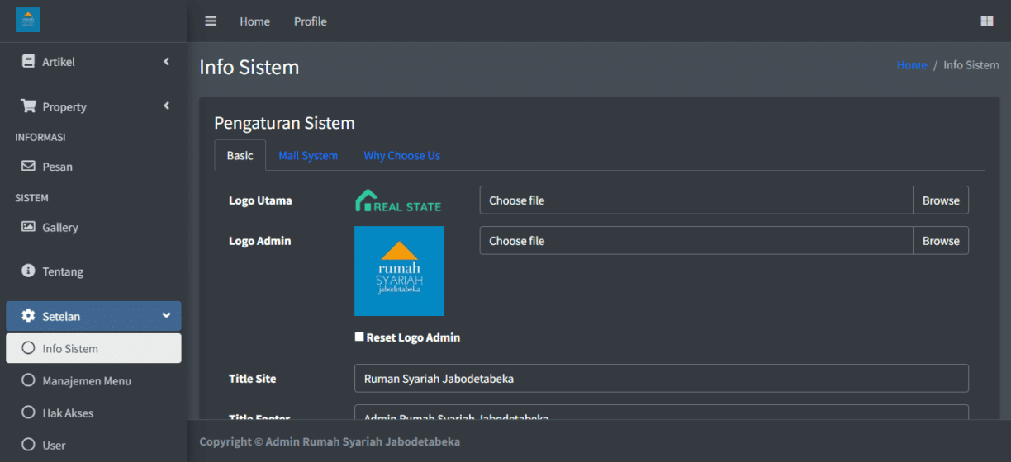
Task: Click the grid icon in top-right corner
Action: click(x=986, y=21)
